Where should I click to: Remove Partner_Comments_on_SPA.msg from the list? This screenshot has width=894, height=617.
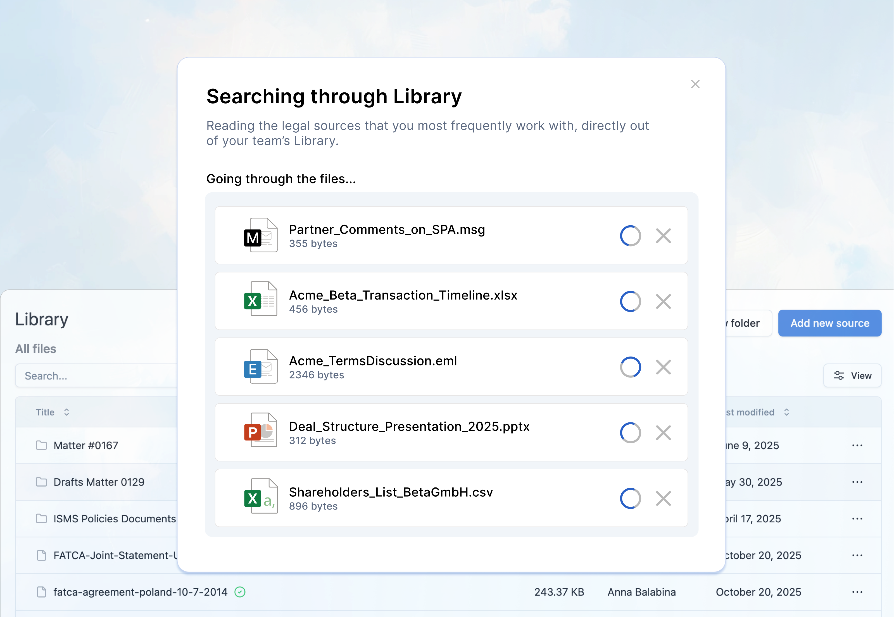(663, 235)
